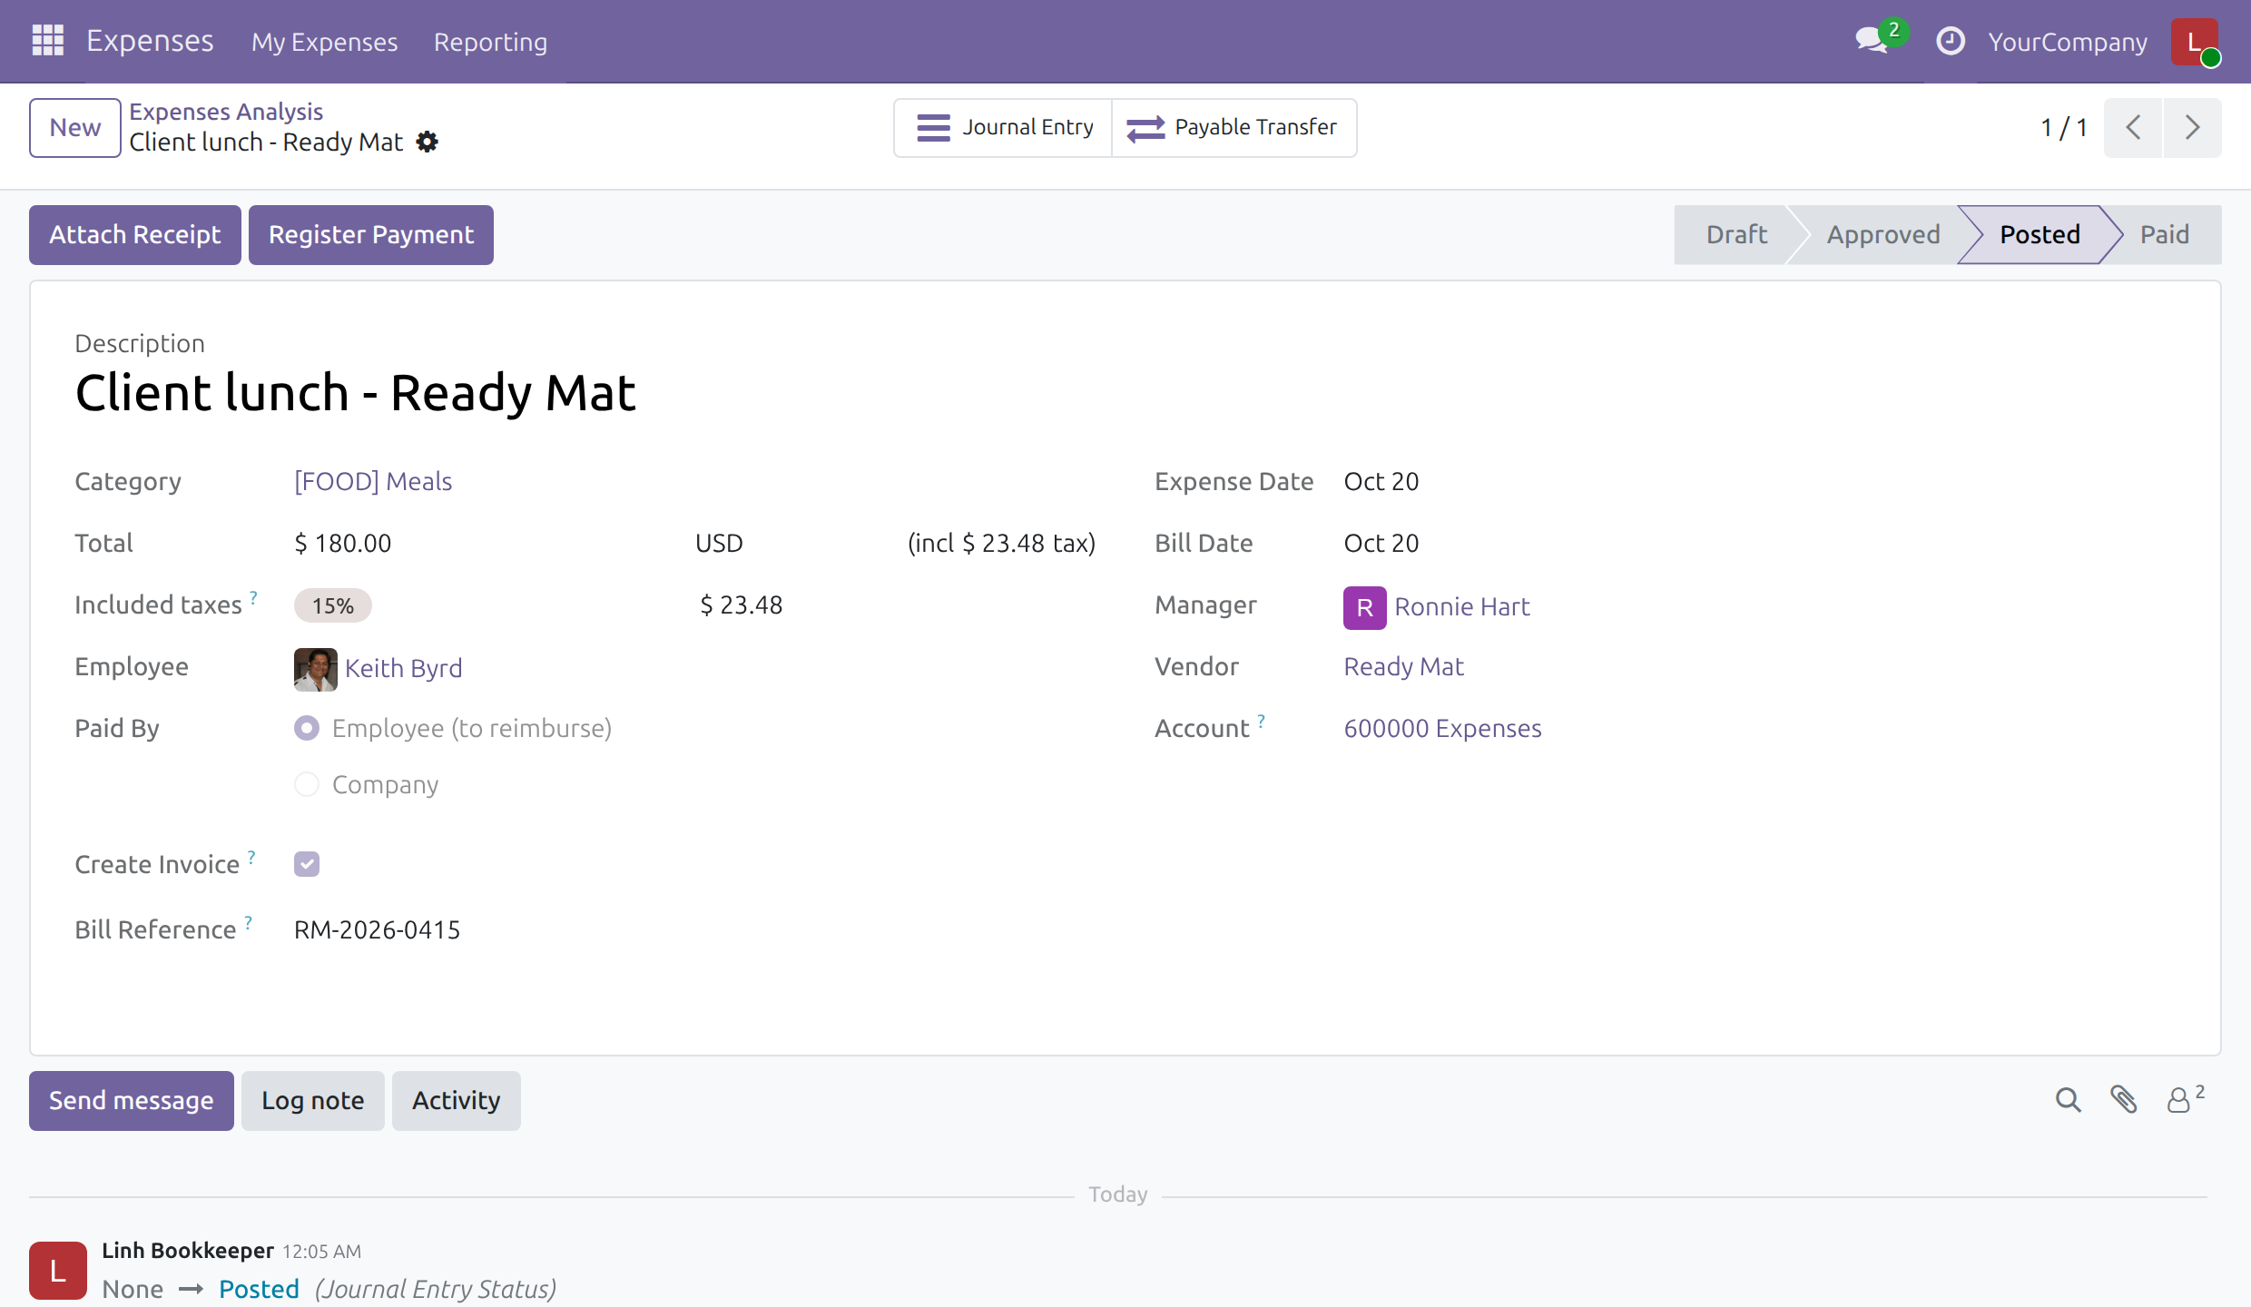This screenshot has width=2251, height=1307.
Task: Click the 15% included tax tag
Action: pyautogui.click(x=332, y=605)
